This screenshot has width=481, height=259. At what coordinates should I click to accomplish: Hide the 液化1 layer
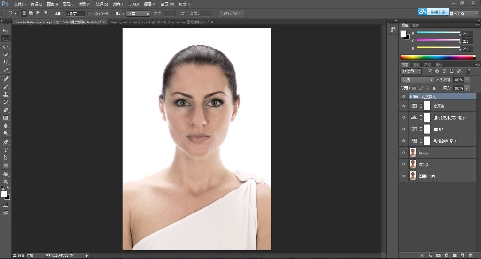[x=403, y=164]
